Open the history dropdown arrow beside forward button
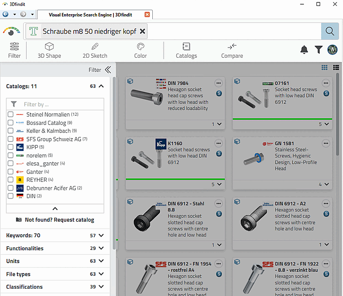343x296 pixels. (x=32, y=15)
